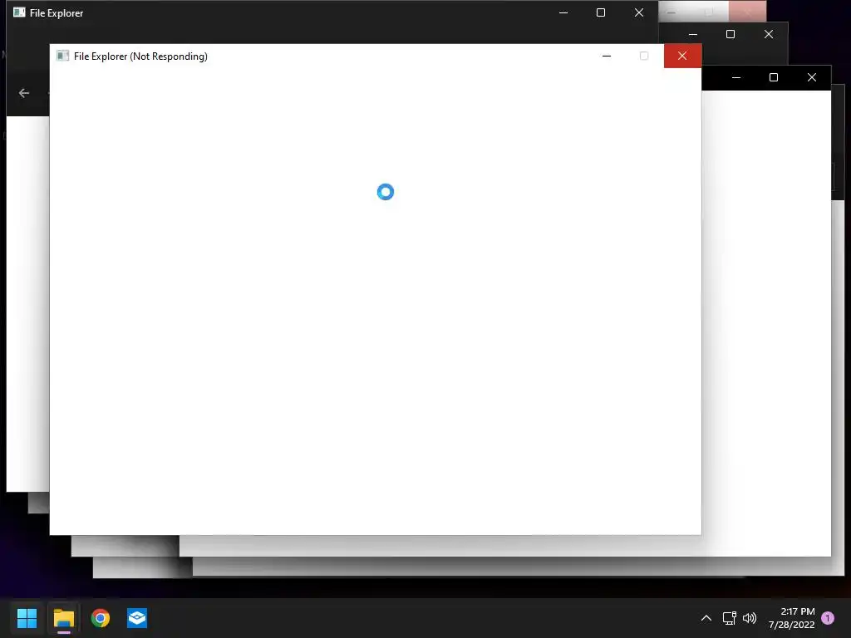
Task: Minimize the rear dark File Explorer window
Action: point(563,12)
